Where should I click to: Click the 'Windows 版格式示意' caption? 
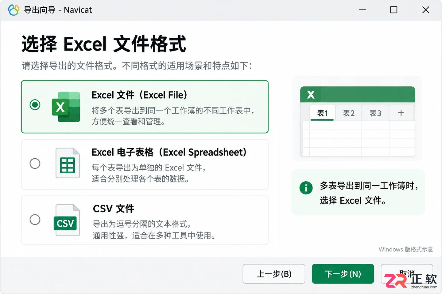tap(406, 249)
